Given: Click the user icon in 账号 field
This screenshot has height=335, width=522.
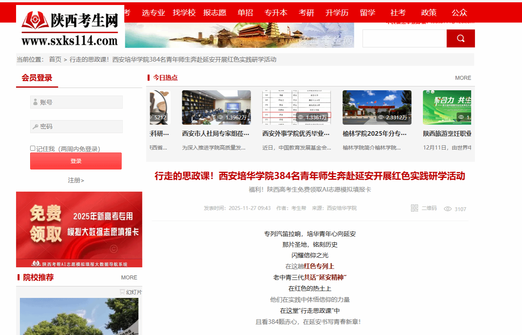Looking at the screenshot, I should tap(36, 102).
